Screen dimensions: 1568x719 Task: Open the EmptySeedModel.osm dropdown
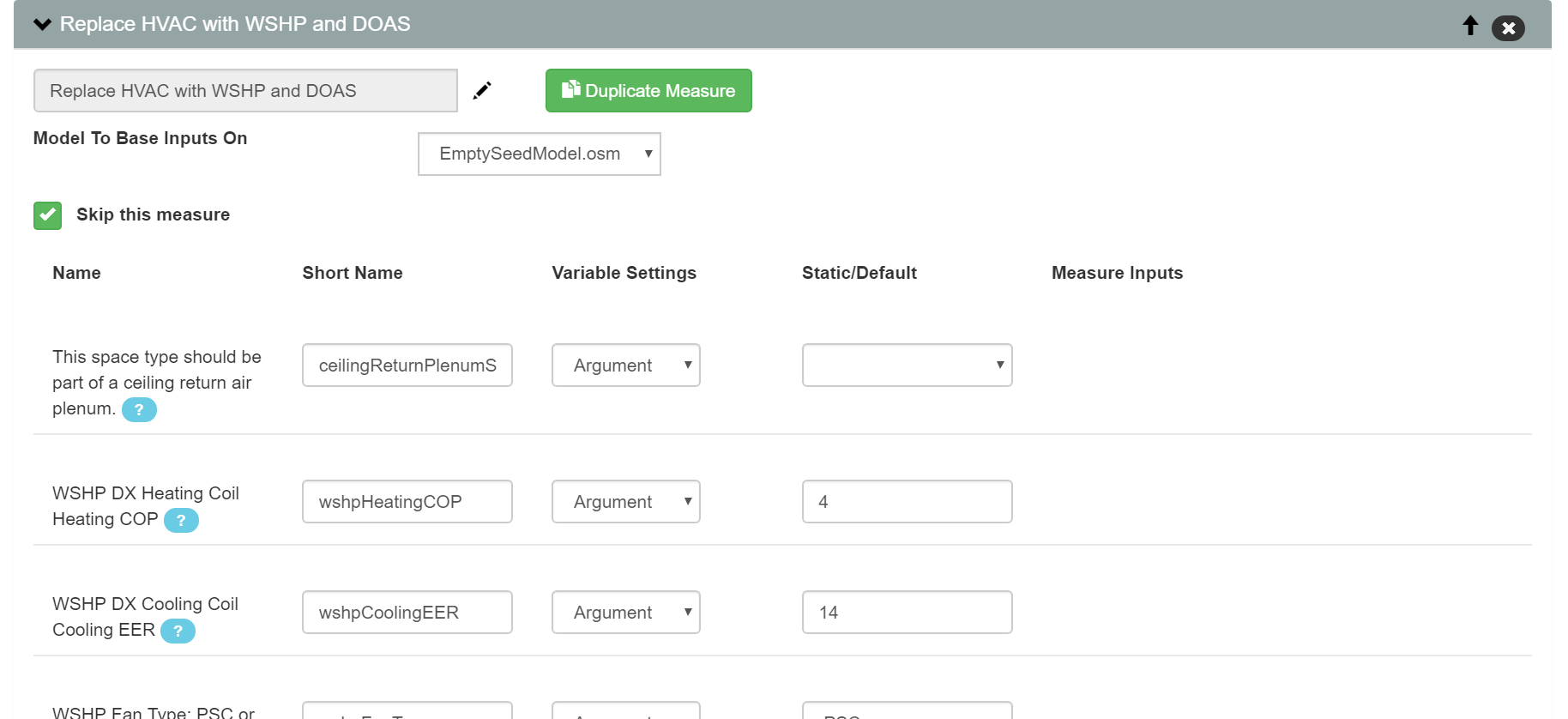click(540, 154)
